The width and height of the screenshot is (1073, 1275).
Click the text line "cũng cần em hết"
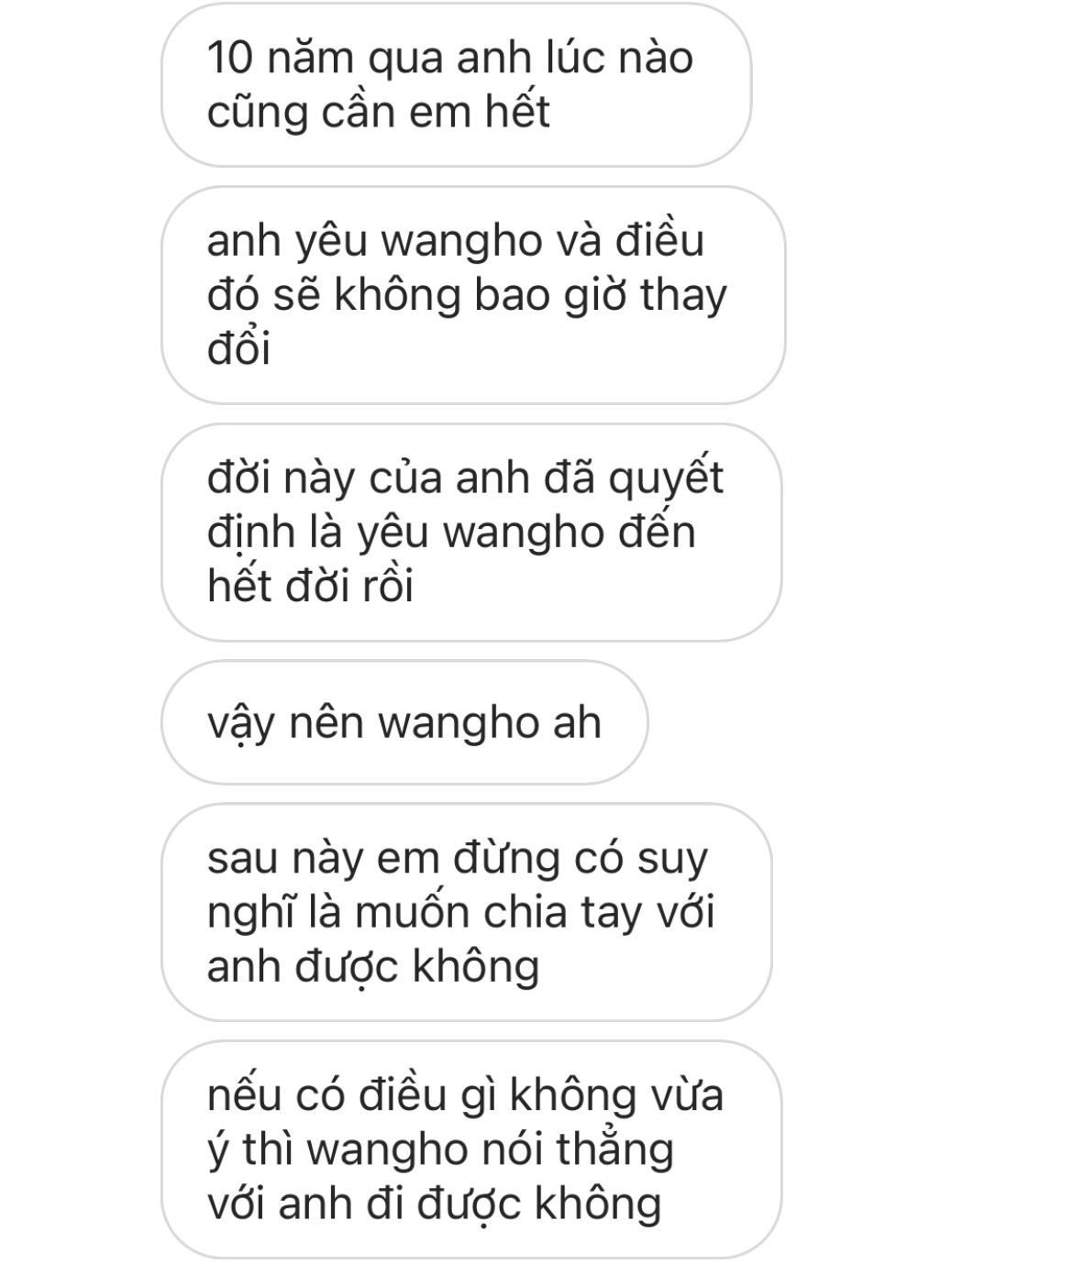point(378,113)
